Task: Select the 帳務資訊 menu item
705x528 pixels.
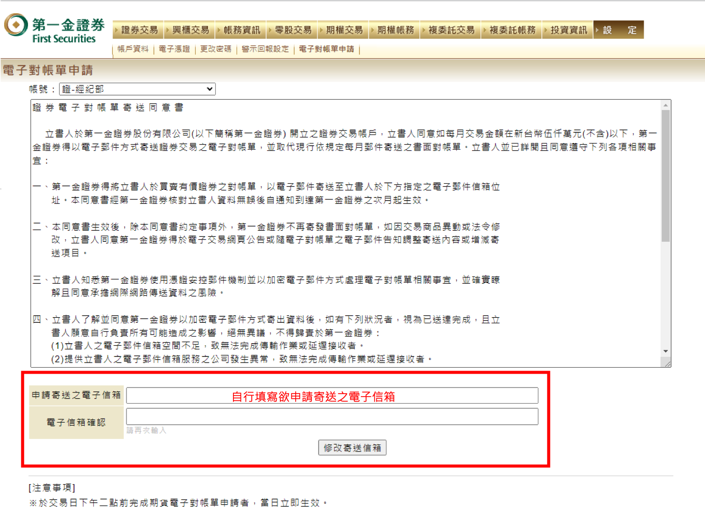Action: [241, 30]
